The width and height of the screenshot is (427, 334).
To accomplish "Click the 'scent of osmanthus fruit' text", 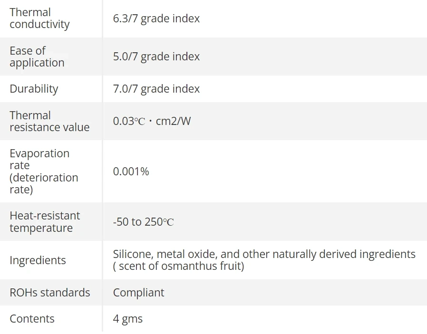I will [180, 266].
